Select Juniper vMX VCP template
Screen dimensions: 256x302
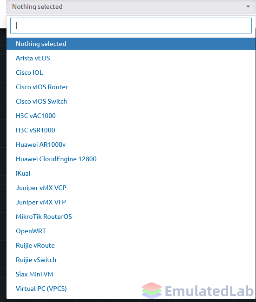(131, 188)
